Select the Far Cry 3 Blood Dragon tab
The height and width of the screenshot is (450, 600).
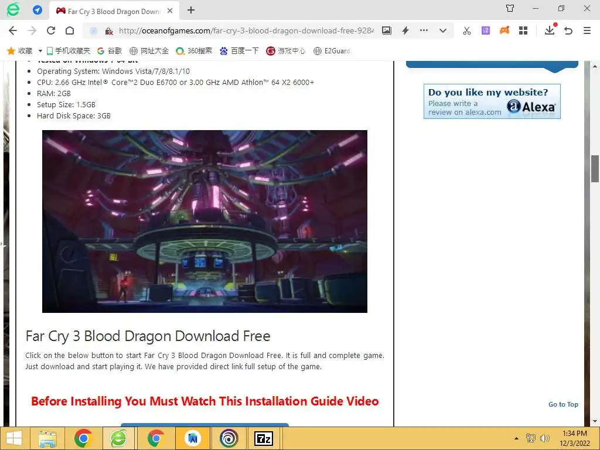click(x=113, y=11)
